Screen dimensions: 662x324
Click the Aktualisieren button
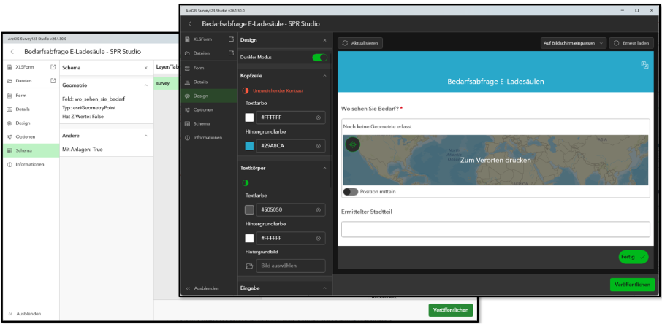[360, 43]
